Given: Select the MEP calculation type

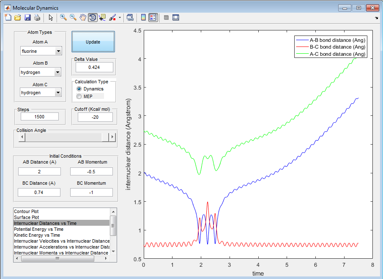Looking at the screenshot, I should point(79,96).
